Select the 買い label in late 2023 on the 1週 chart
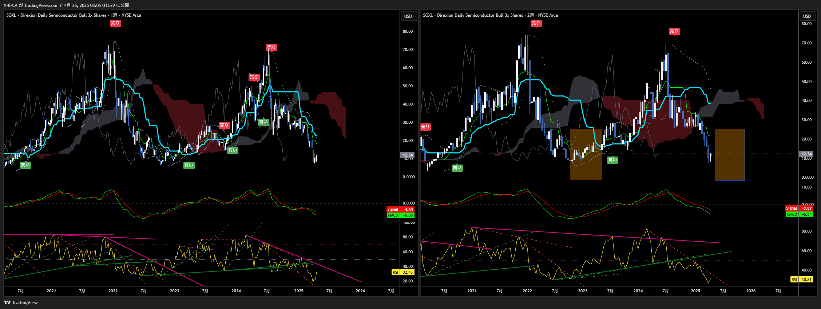Image resolution: width=821 pixels, height=309 pixels. 233,150
